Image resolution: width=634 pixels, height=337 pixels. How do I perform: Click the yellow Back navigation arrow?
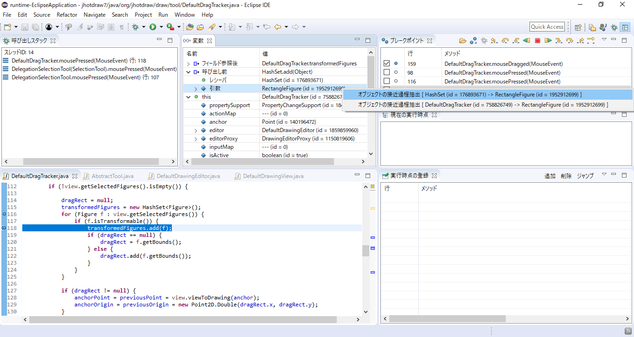(x=278, y=27)
